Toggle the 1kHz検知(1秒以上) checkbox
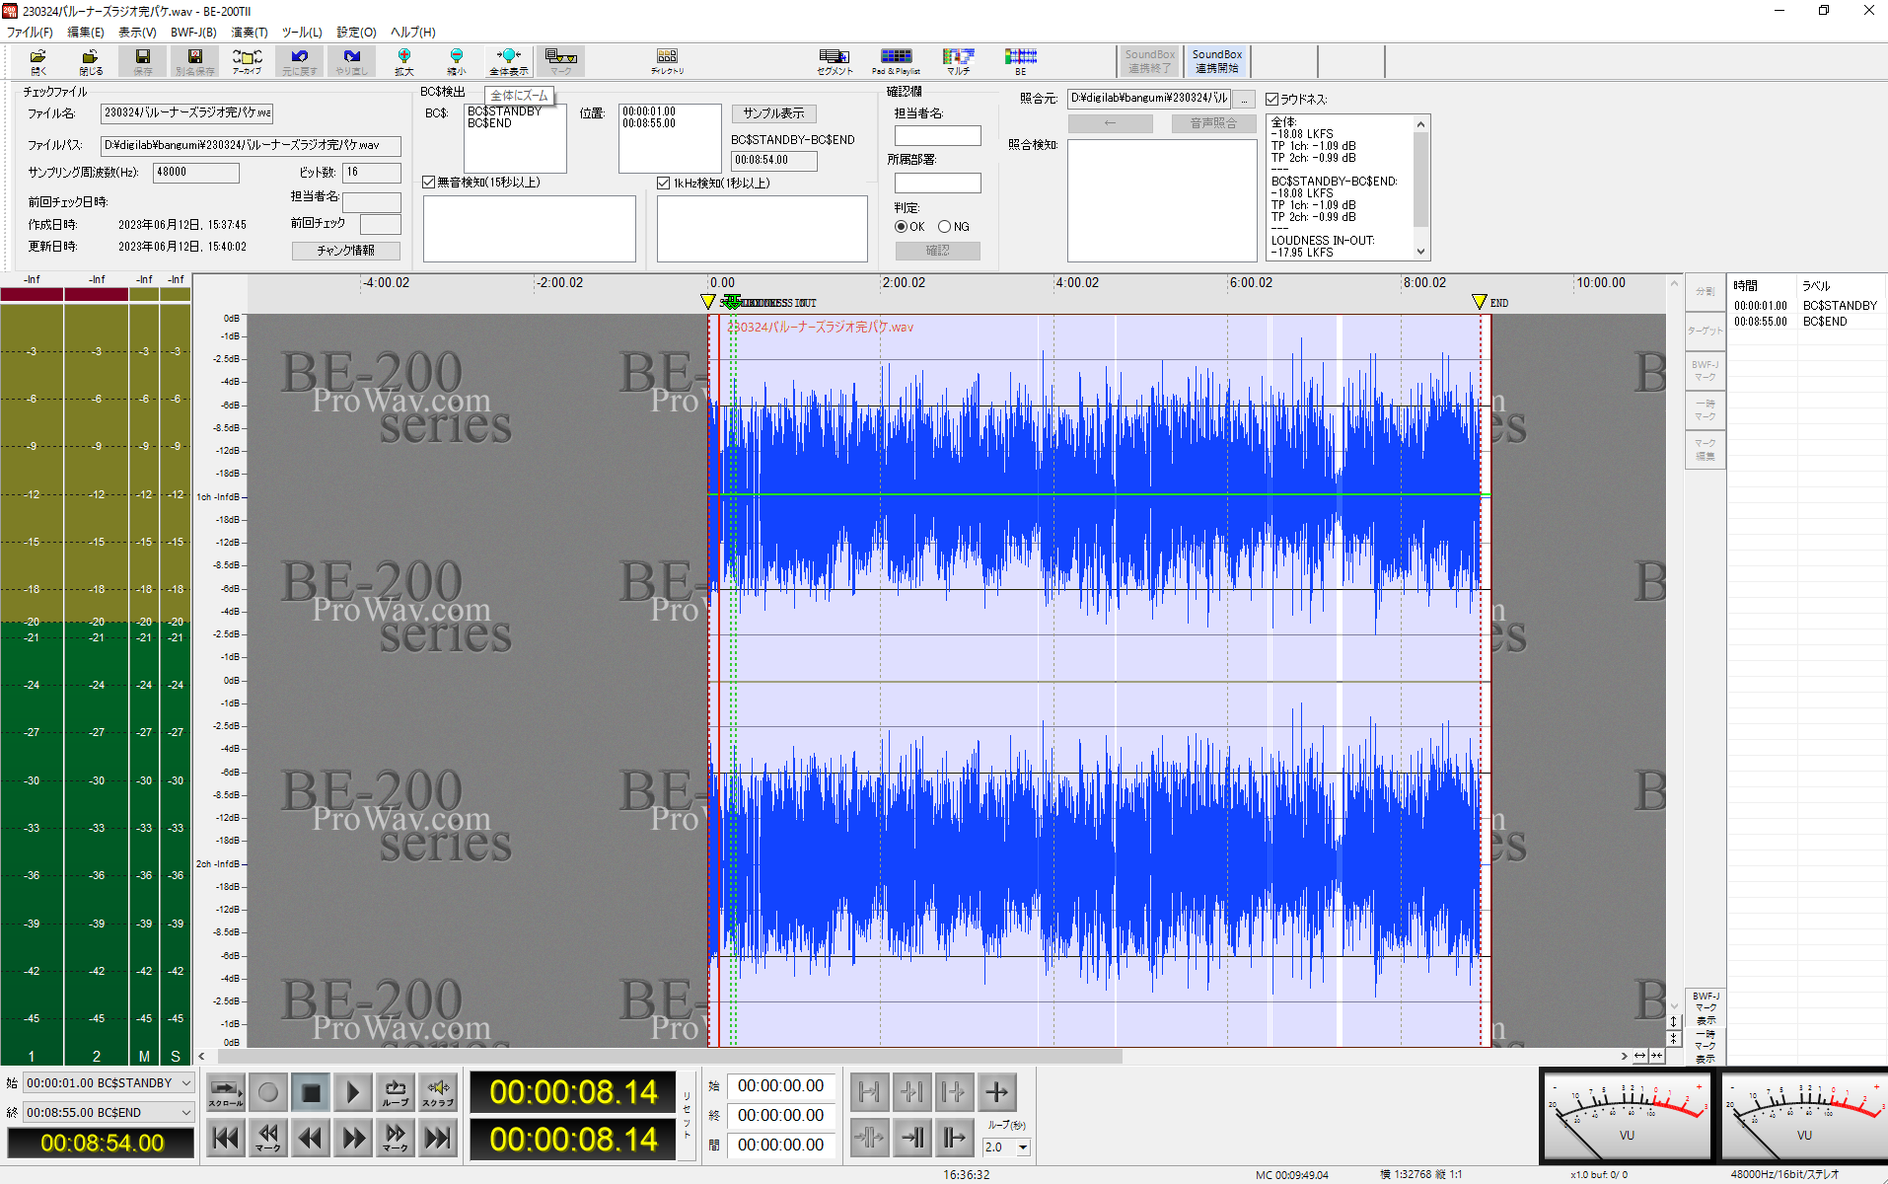1888x1184 pixels. point(664,183)
